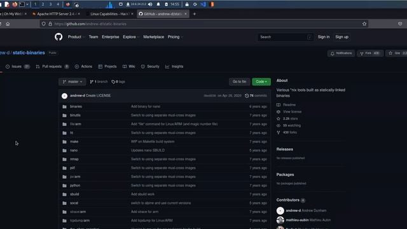Image resolution: width=407 pixels, height=229 pixels.
Task: Open 'WIP on Makefile build system' commit
Action: pos(153,141)
